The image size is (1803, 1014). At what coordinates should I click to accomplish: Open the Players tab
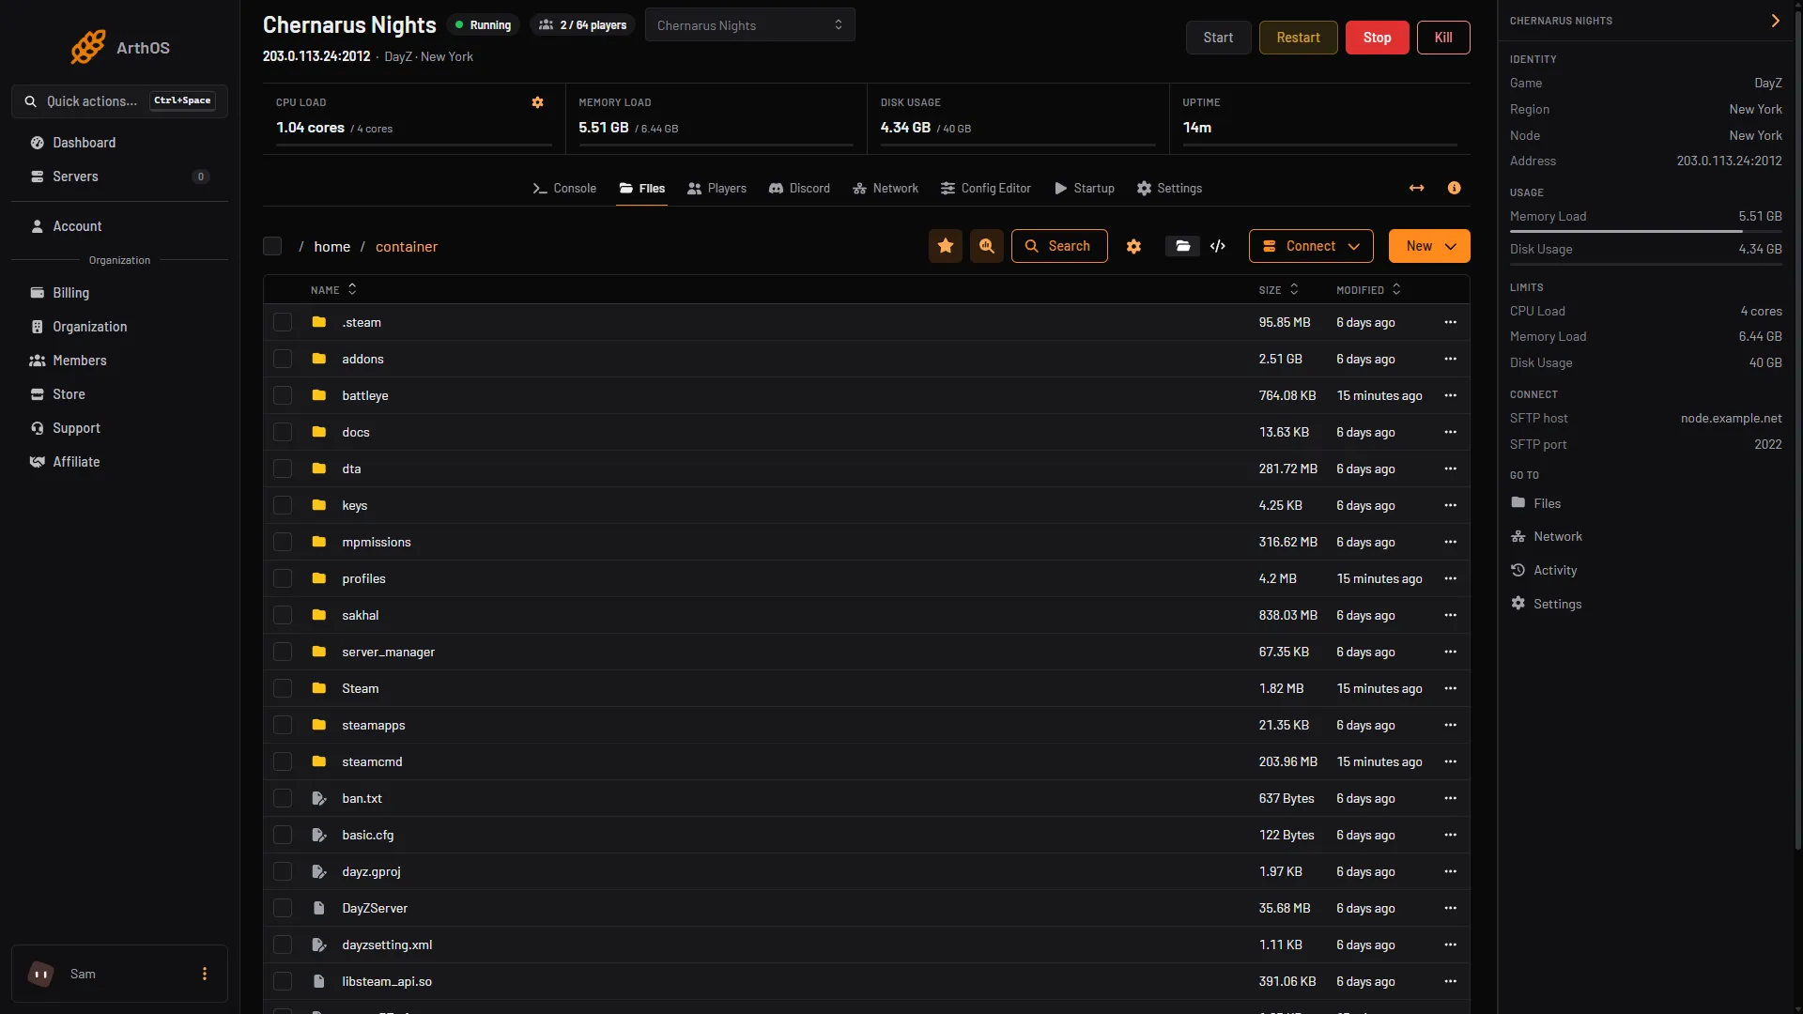point(717,188)
